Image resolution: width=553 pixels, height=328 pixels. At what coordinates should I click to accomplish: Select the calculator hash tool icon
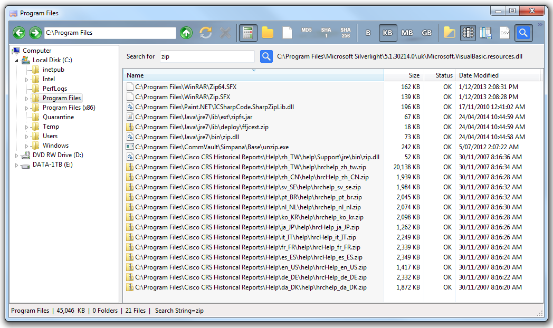click(x=247, y=32)
